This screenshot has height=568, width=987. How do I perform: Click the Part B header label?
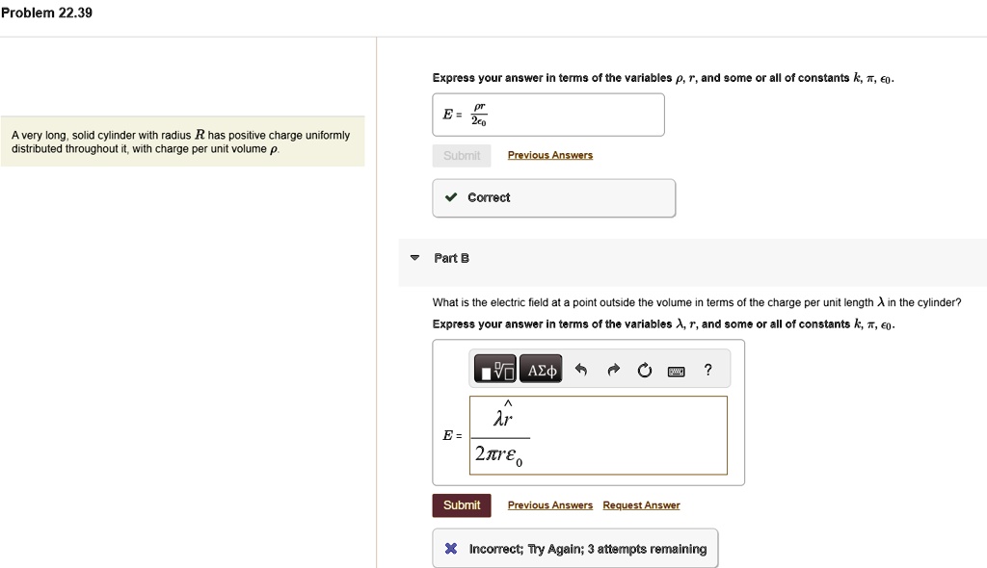[452, 258]
